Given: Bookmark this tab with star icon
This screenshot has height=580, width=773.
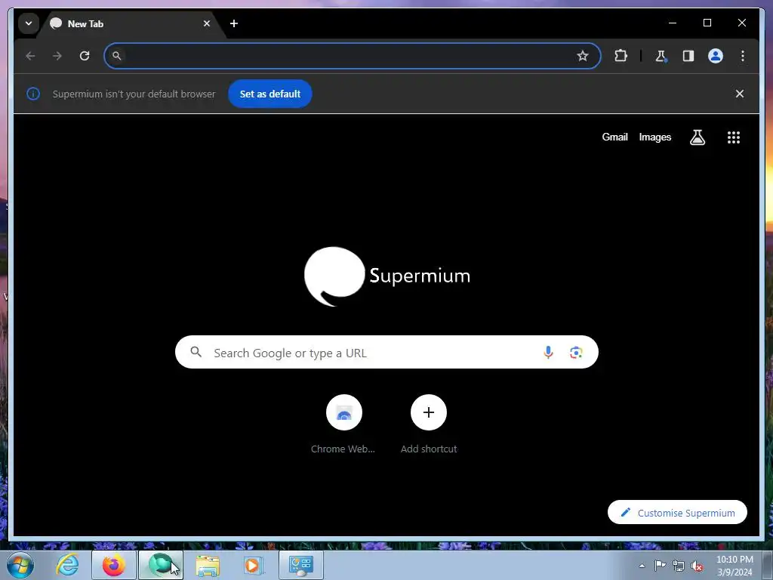Looking at the screenshot, I should [x=583, y=56].
